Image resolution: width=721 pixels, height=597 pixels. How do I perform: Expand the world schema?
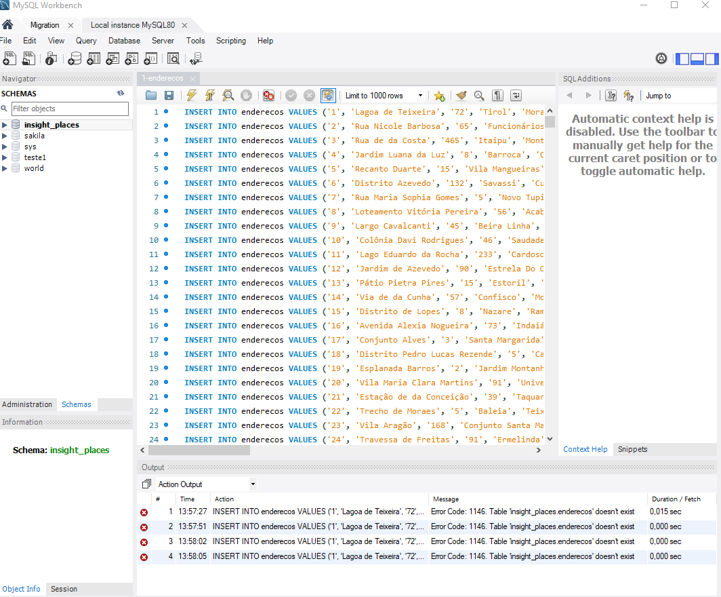point(5,168)
